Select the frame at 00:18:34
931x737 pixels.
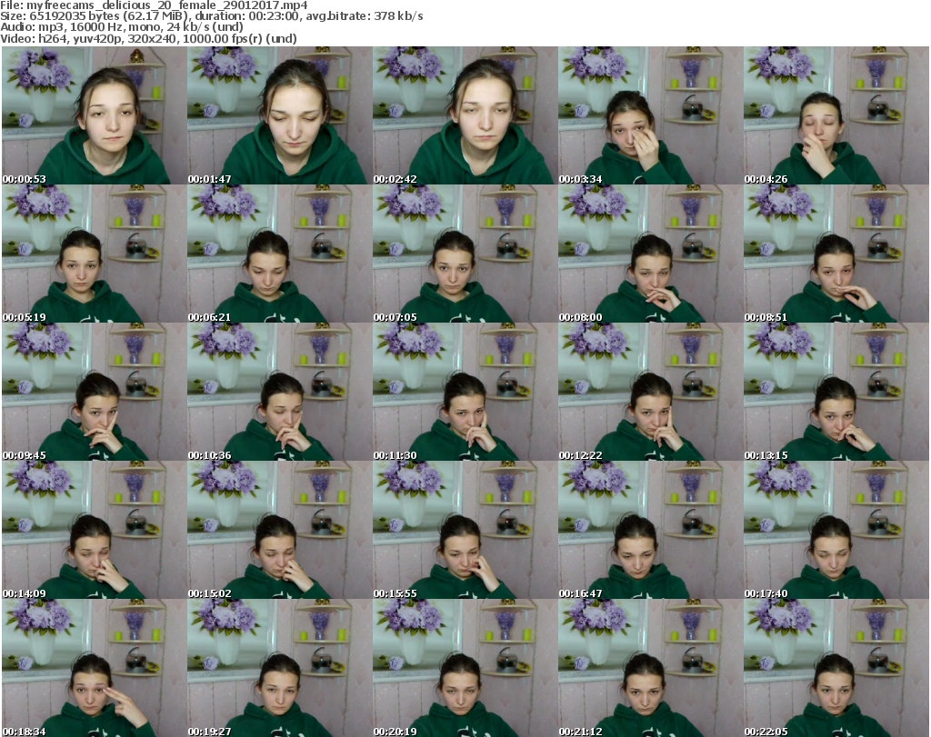click(94, 668)
